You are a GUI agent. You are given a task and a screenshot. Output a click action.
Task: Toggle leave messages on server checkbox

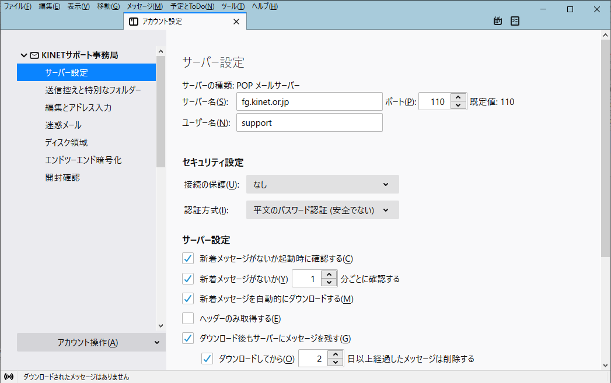click(188, 338)
